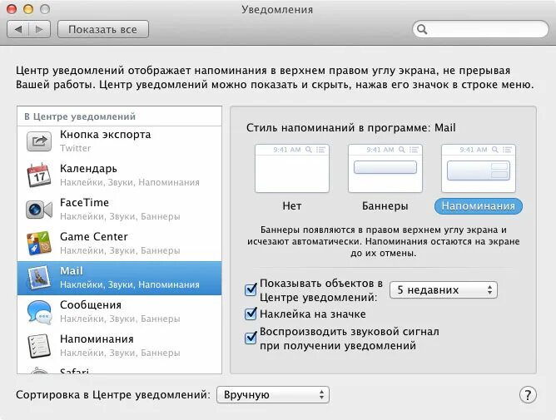Select Game Center in the list
This screenshot has width=556, height=420.
[120, 244]
